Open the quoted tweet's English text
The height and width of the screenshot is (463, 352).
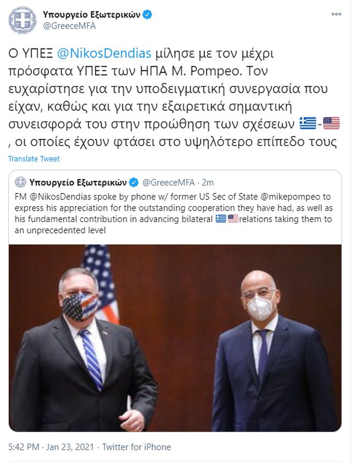tap(174, 213)
